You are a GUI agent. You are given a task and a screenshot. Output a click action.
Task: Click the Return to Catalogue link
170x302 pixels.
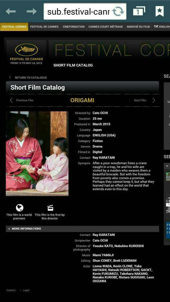click(31, 78)
